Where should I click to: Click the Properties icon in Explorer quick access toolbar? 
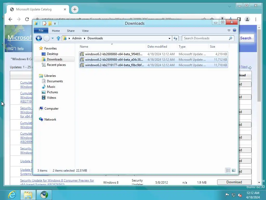[x=44, y=23]
